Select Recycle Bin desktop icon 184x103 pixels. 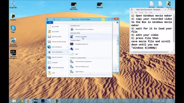point(13,5)
